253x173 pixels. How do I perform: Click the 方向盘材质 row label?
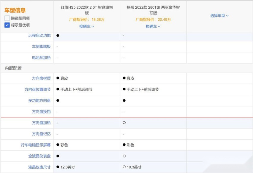click(x=41, y=78)
